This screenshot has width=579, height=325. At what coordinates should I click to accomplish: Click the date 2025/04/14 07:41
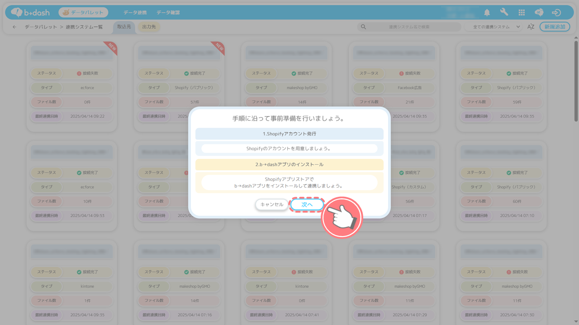(x=302, y=315)
